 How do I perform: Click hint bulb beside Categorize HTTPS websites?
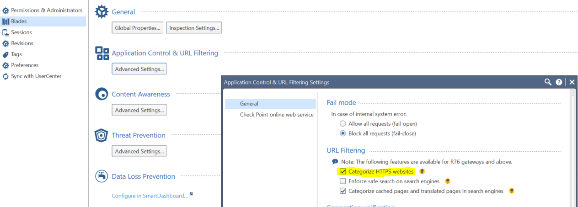pyautogui.click(x=422, y=171)
